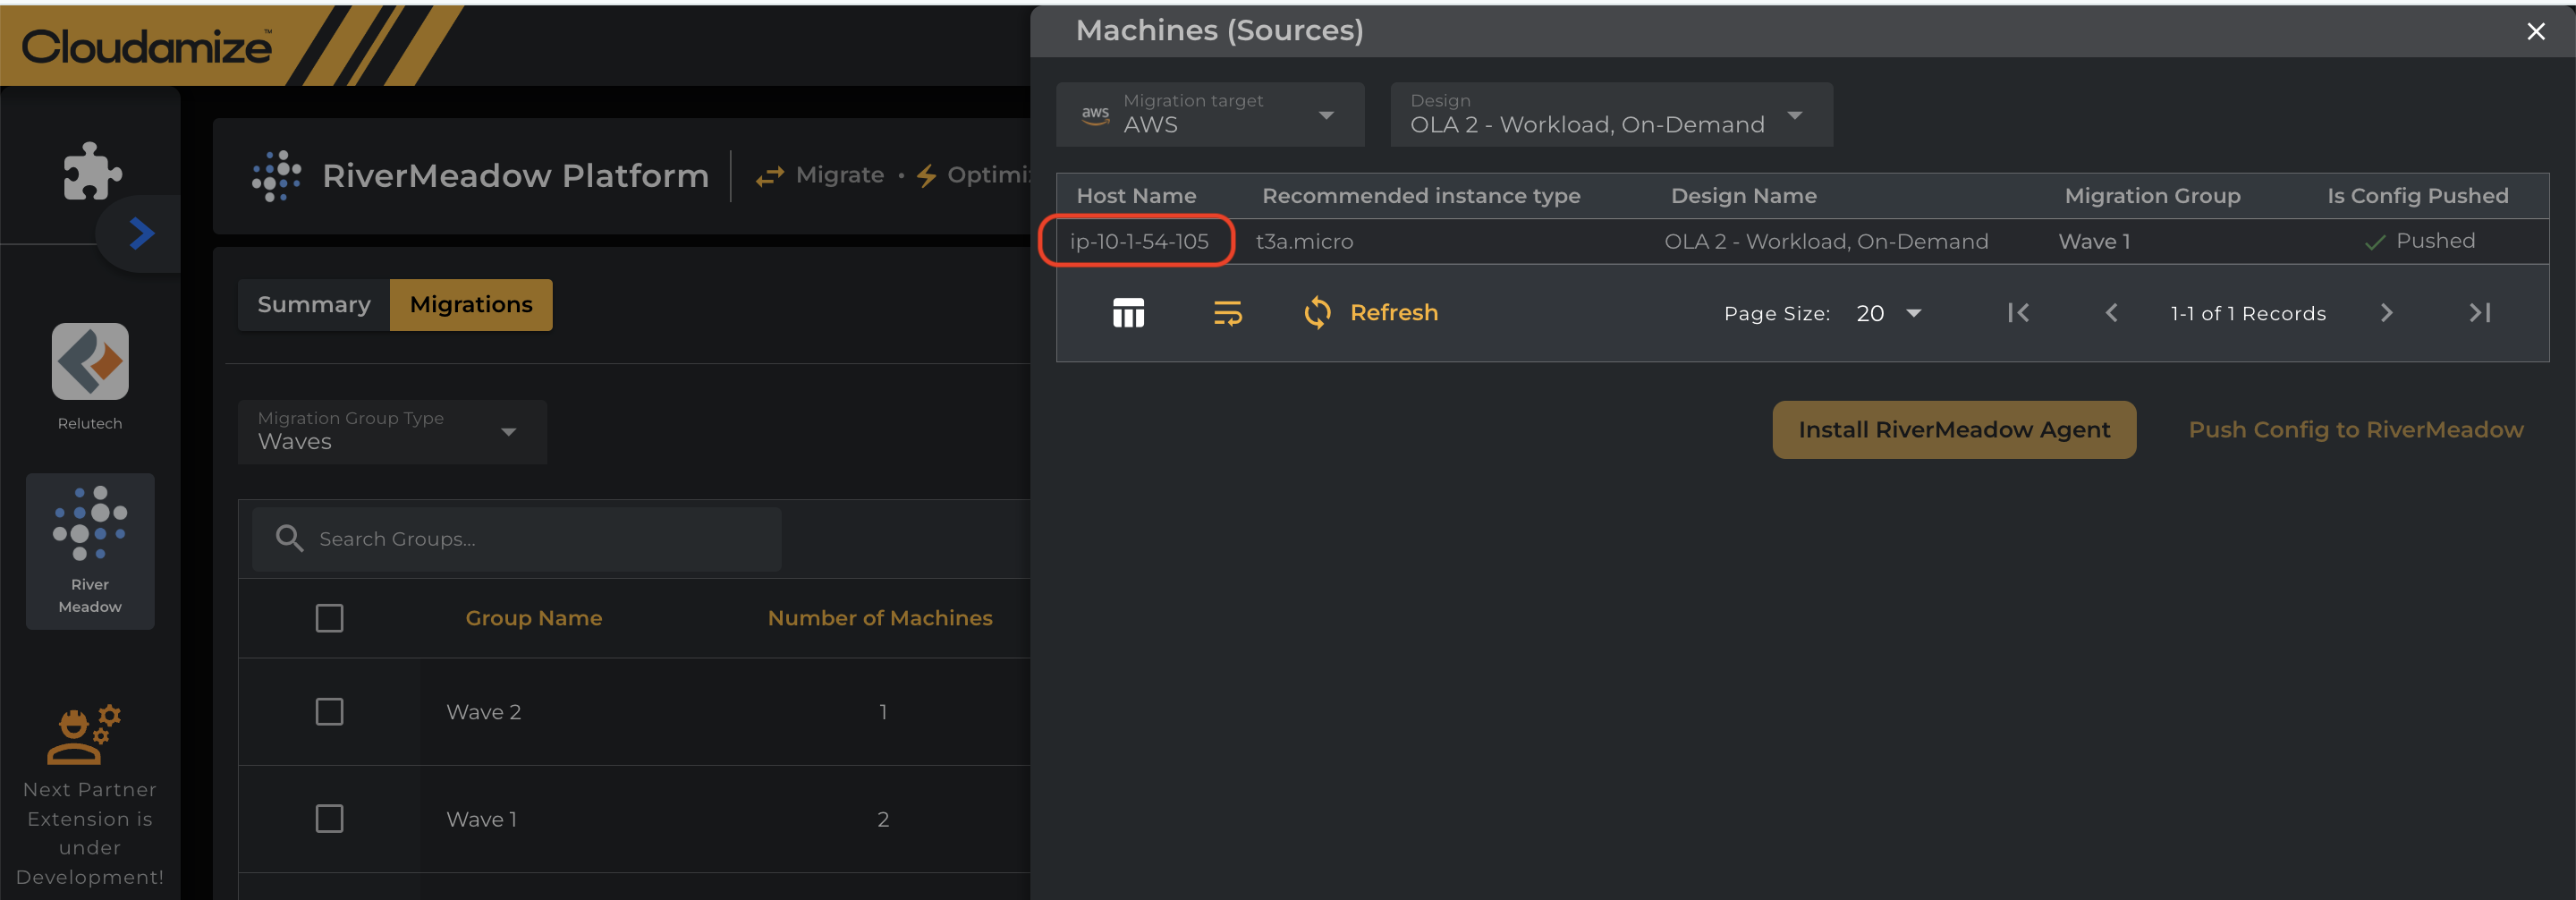Open the Relutech extension icon
The image size is (2576, 900).
[x=90, y=361]
